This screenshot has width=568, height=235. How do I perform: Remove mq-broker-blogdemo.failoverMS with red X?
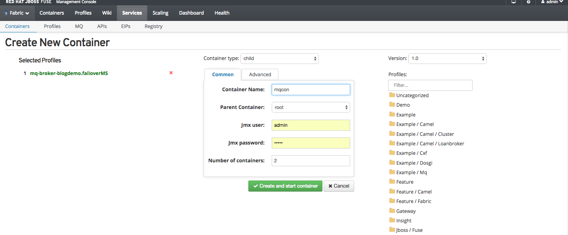[171, 73]
